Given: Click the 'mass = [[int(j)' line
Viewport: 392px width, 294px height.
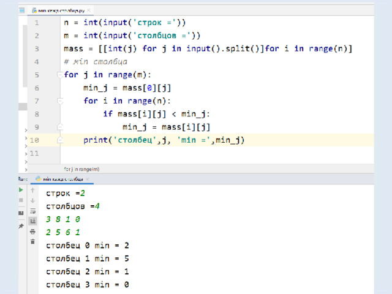Looking at the screenshot, I should (208, 48).
